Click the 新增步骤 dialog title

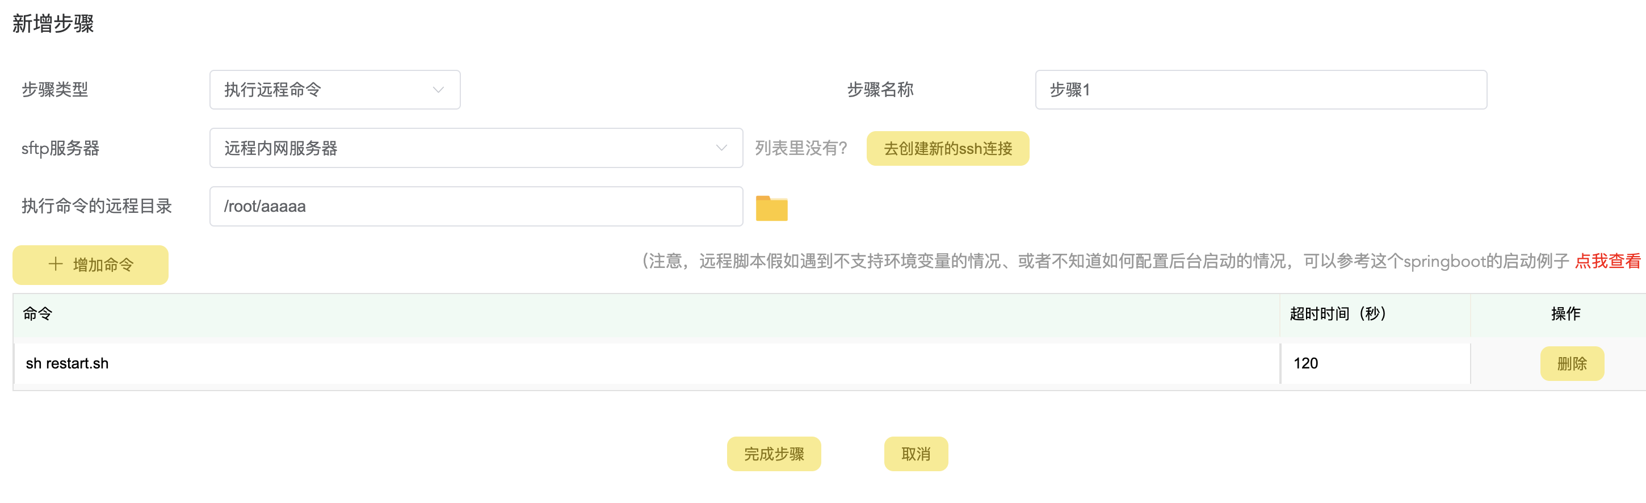point(53,24)
